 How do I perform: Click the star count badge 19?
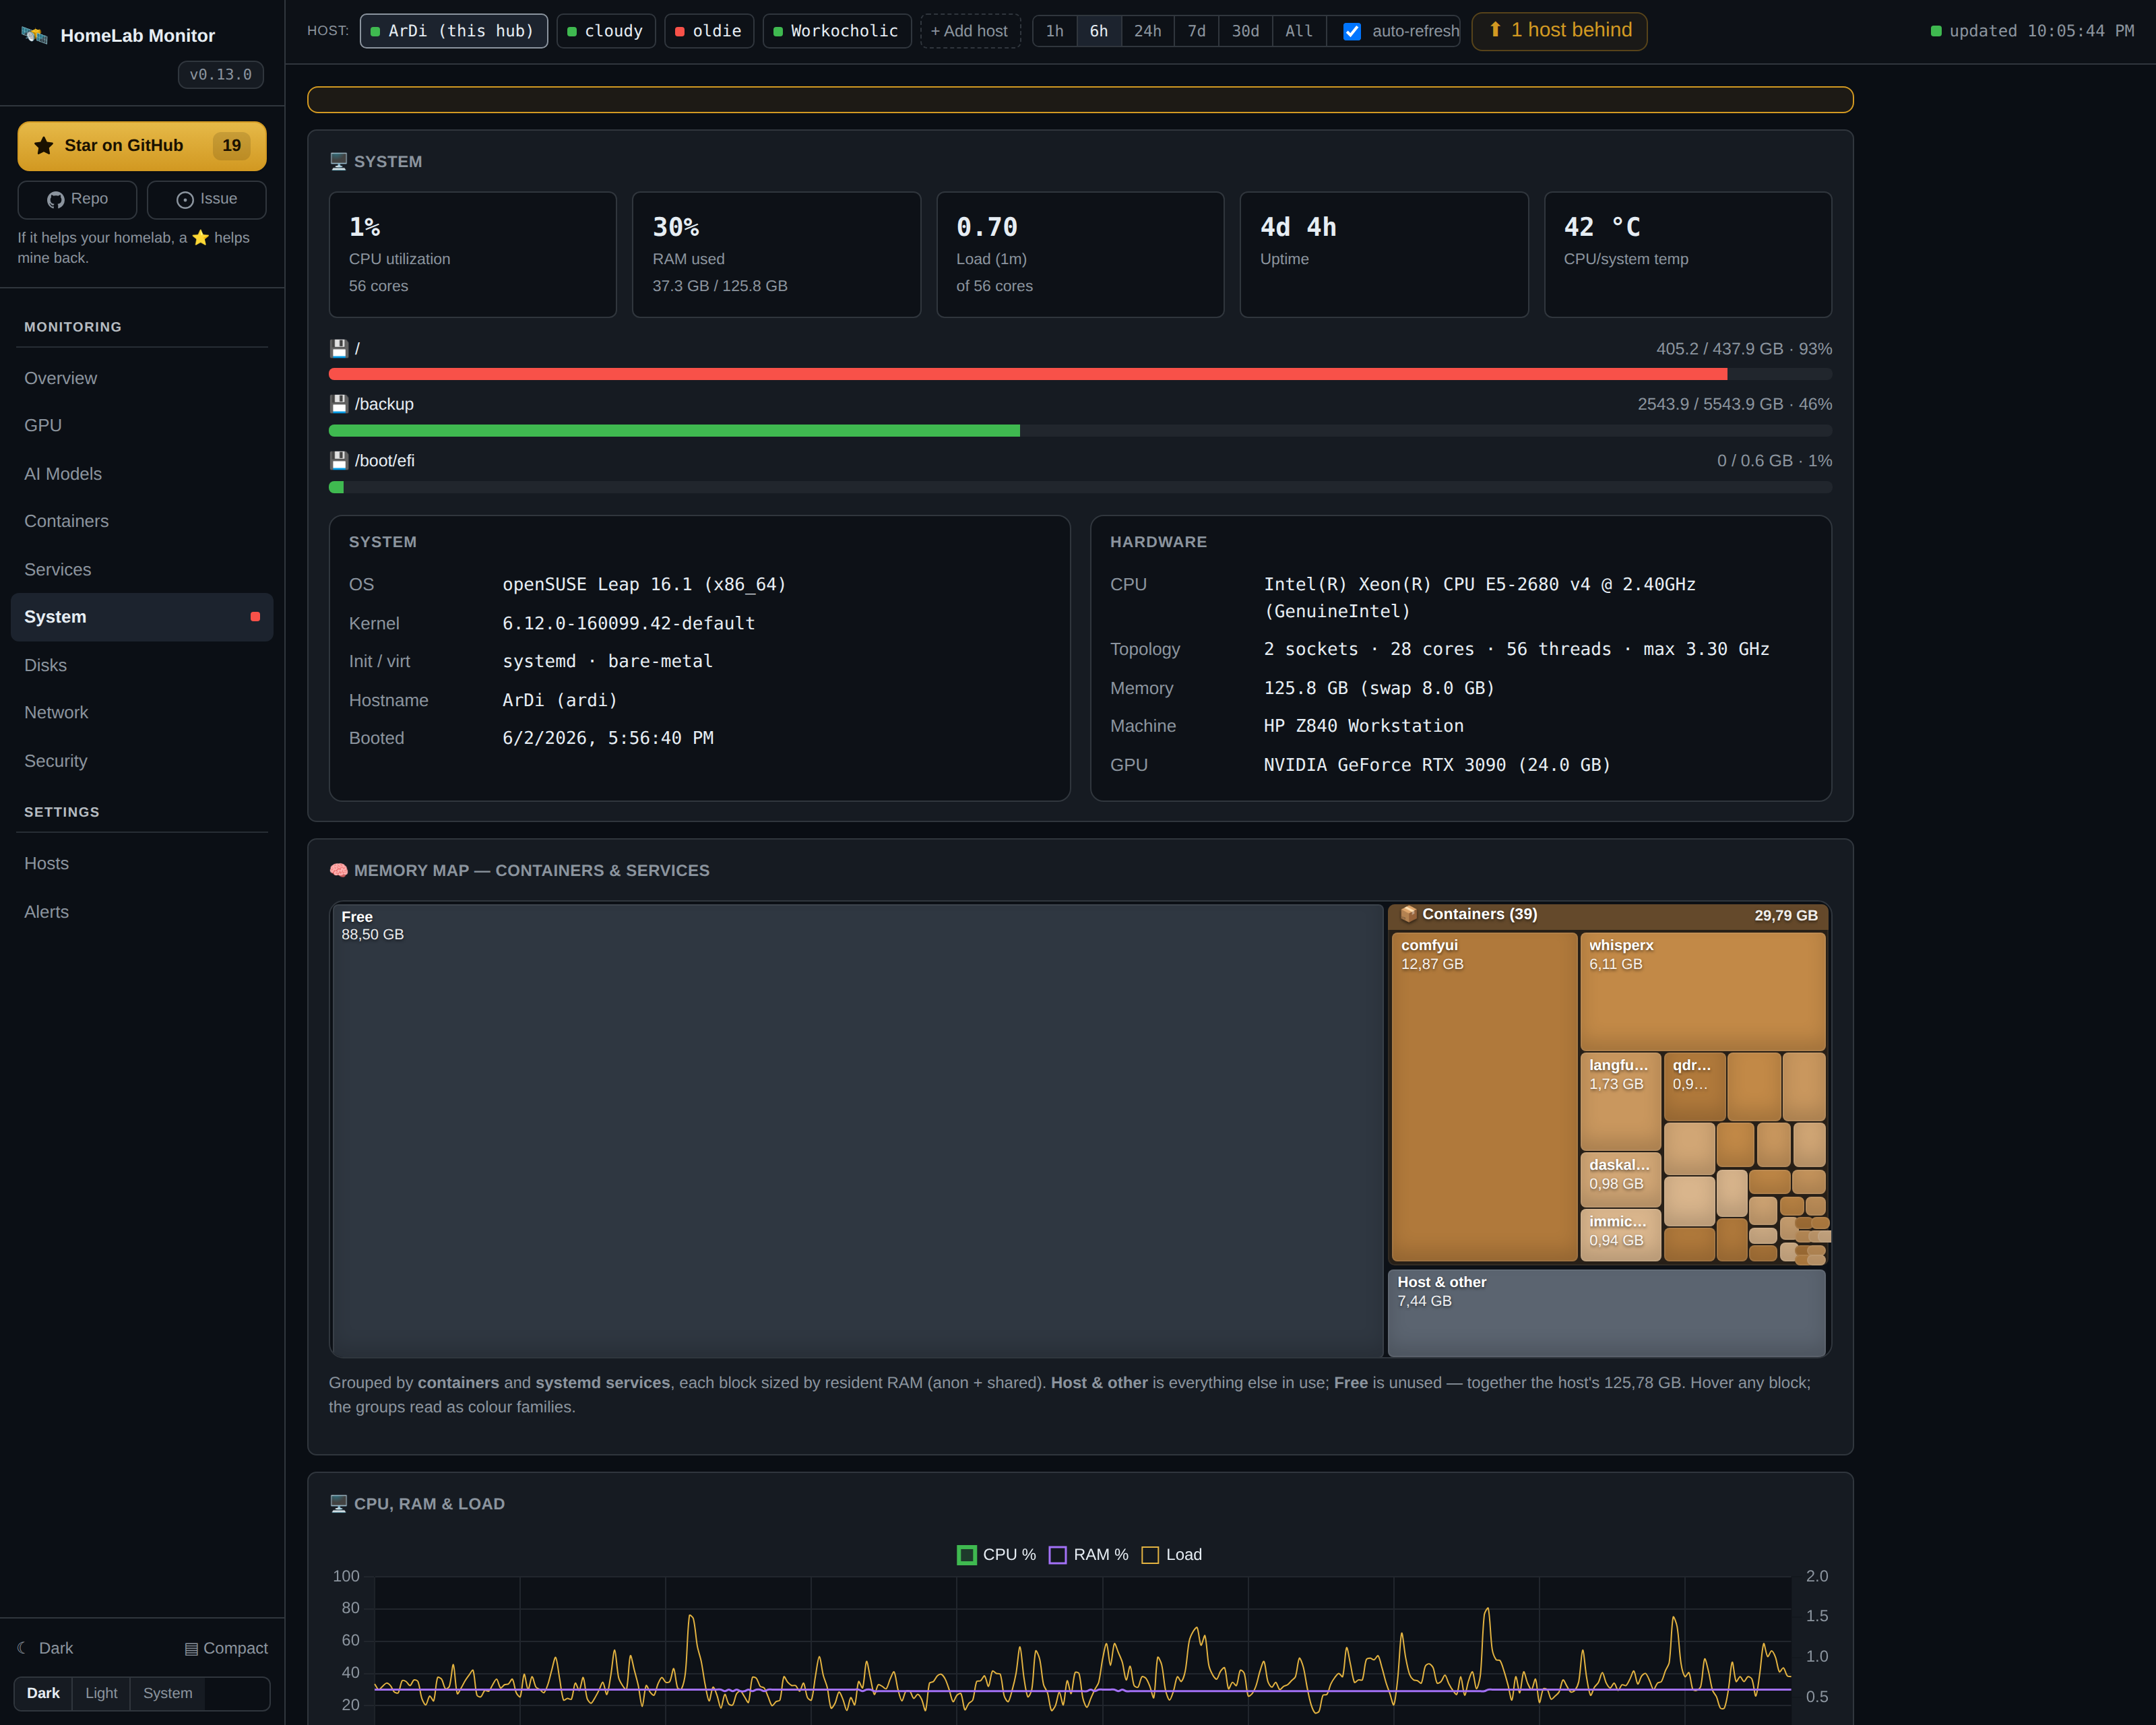[x=231, y=146]
